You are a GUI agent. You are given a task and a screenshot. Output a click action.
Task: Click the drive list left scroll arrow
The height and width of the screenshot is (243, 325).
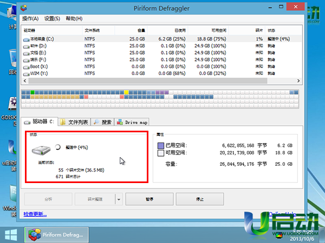[x=25, y=81]
